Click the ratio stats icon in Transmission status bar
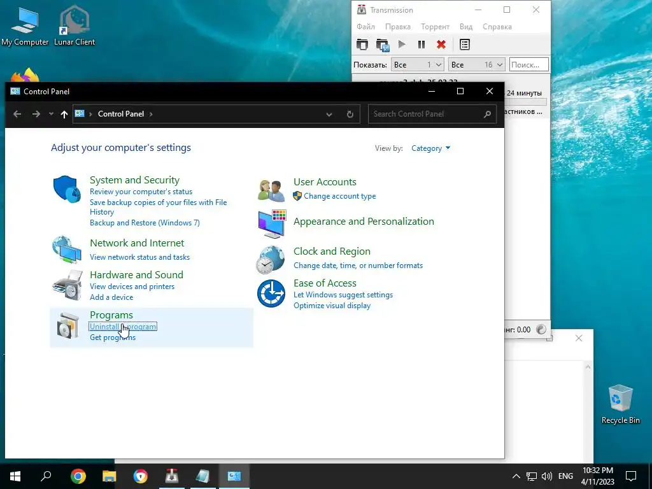Image resolution: width=652 pixels, height=489 pixels. coord(541,329)
